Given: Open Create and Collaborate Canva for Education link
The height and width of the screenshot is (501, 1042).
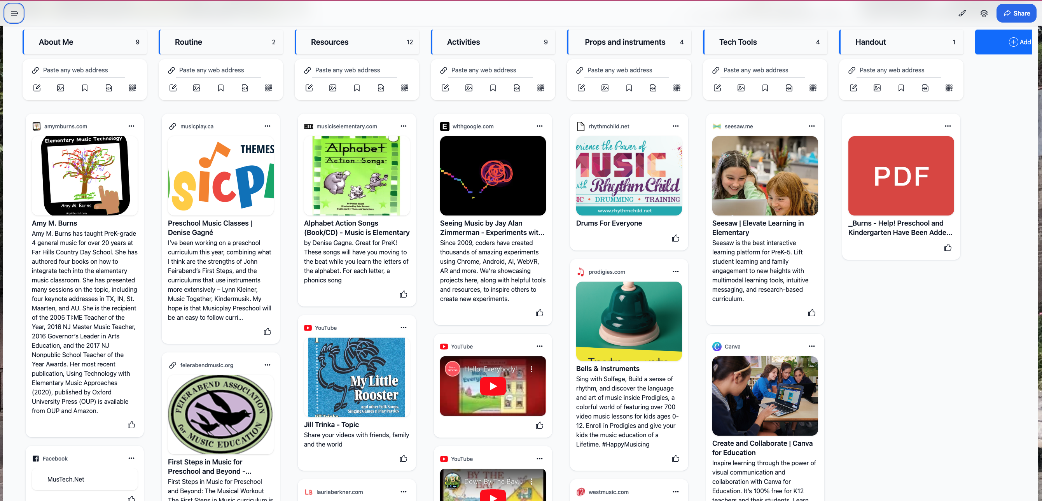Looking at the screenshot, I should coord(762,448).
